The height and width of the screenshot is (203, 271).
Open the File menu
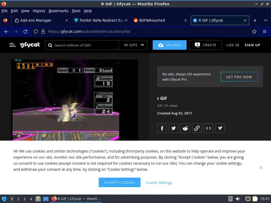tap(4, 11)
